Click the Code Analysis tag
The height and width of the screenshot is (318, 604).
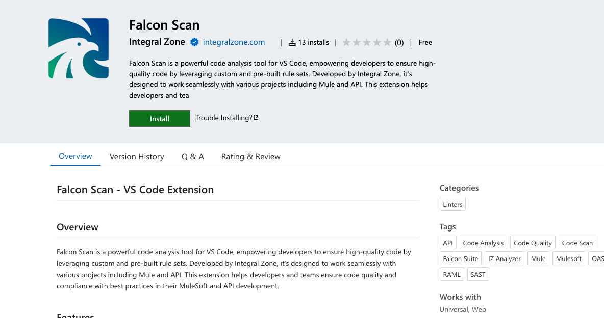pyautogui.click(x=483, y=243)
